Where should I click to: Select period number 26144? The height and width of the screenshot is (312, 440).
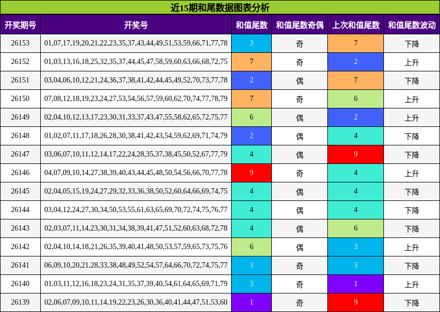20,210
